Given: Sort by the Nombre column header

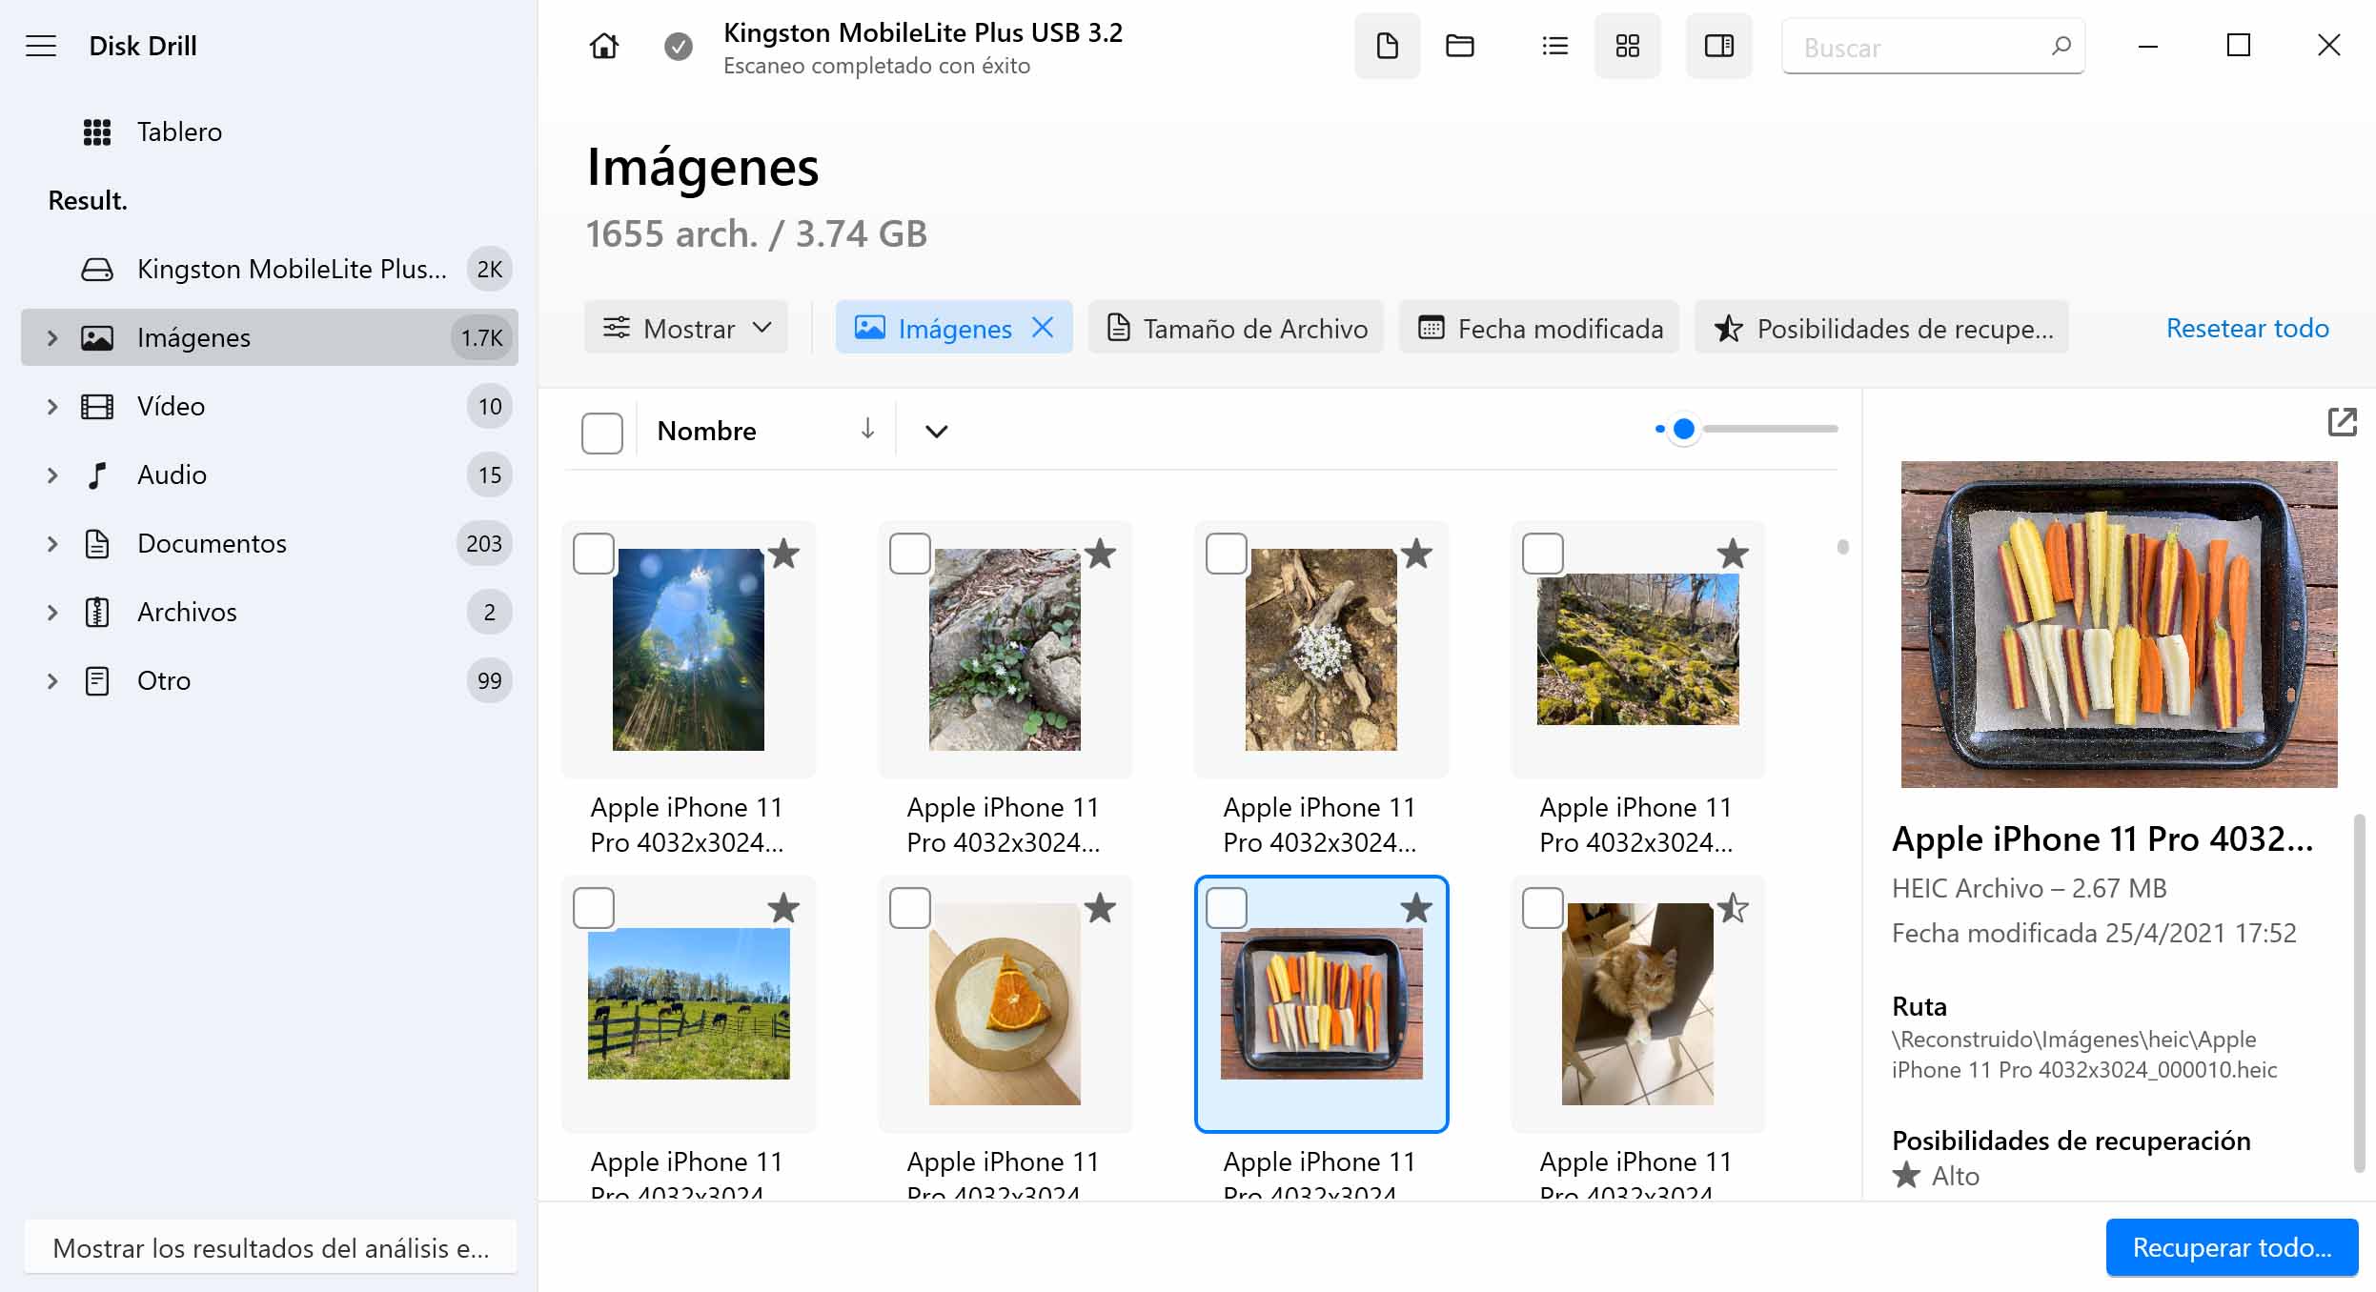Looking at the screenshot, I should point(706,431).
